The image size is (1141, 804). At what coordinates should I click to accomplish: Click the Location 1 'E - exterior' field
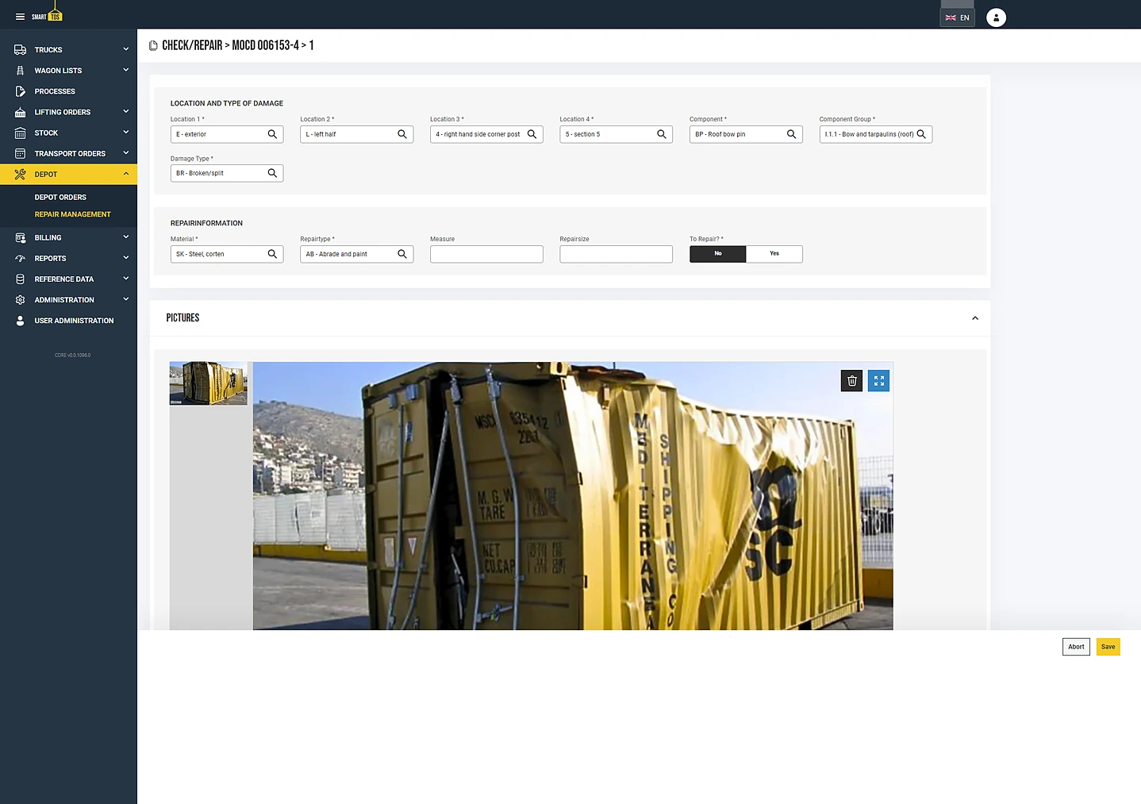pyautogui.click(x=227, y=134)
